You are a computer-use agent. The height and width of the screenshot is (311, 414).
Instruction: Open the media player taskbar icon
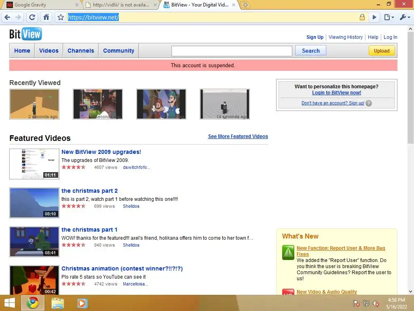click(82, 303)
